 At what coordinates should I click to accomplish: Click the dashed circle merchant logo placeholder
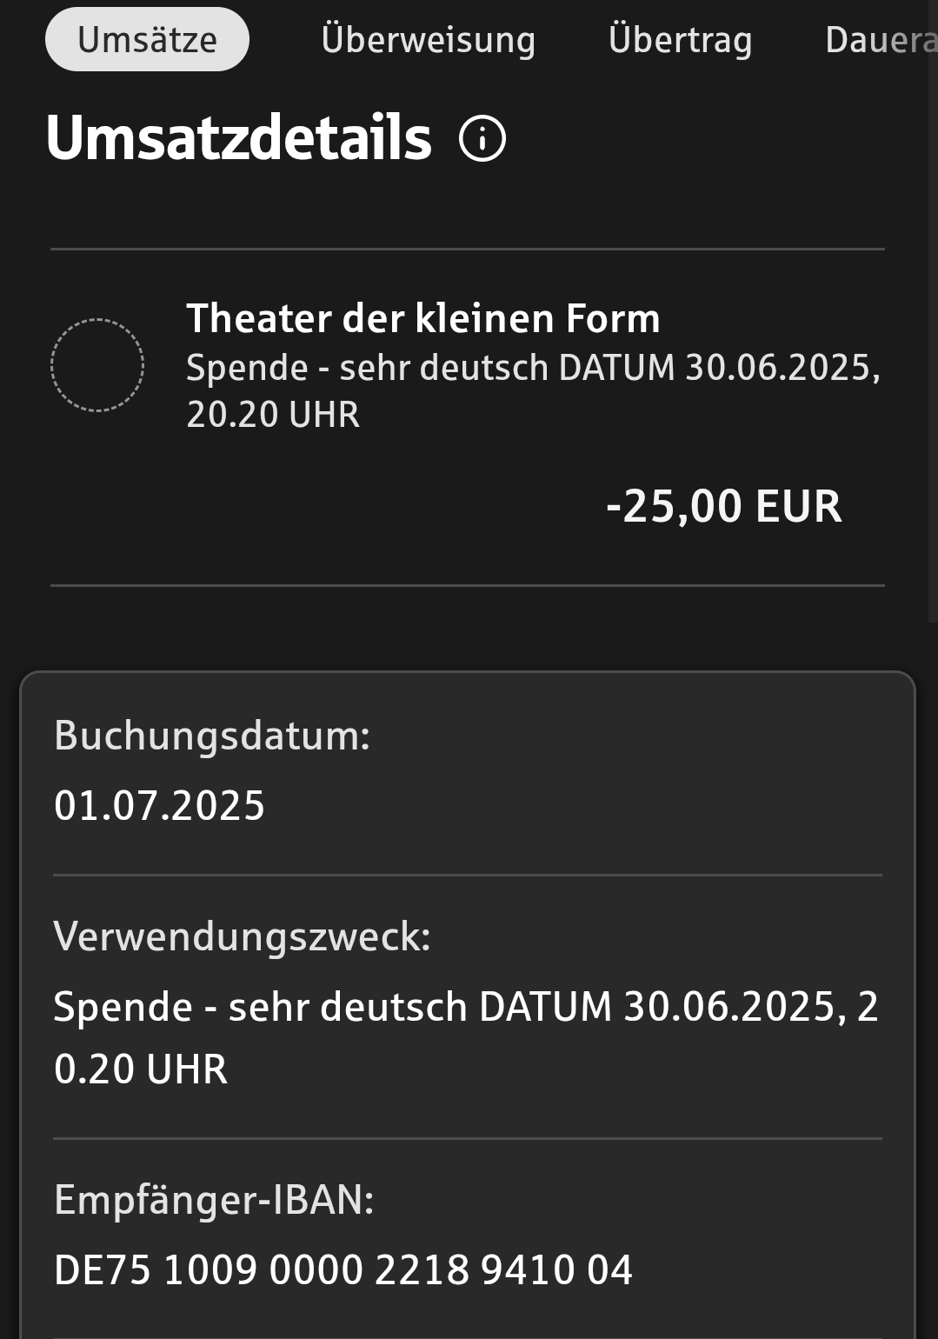(x=97, y=365)
